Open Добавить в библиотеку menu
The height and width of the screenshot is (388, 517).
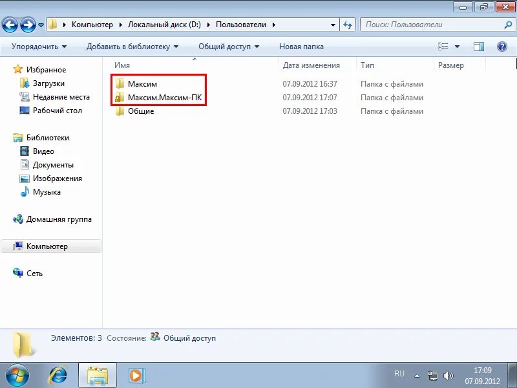pyautogui.click(x=132, y=47)
